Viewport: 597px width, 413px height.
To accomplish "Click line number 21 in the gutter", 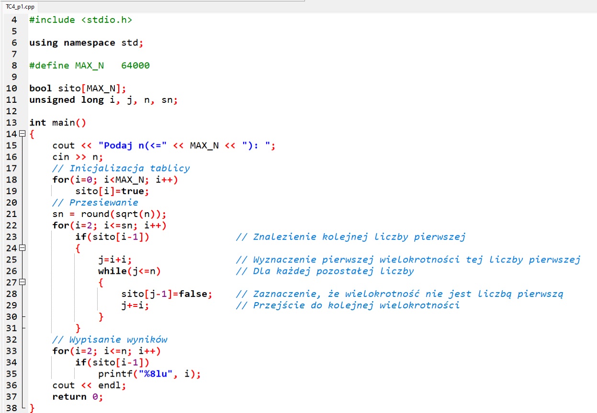I will (11, 214).
